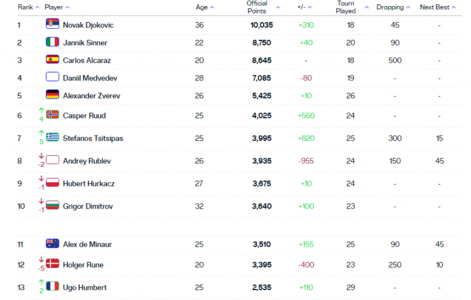Image resolution: width=471 pixels, height=300 pixels.
Task: Sort the table by Age column
Action: coord(205,7)
